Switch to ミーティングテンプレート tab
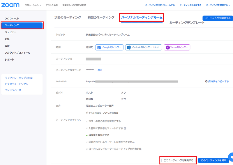233x165 pixels. click(x=187, y=23)
